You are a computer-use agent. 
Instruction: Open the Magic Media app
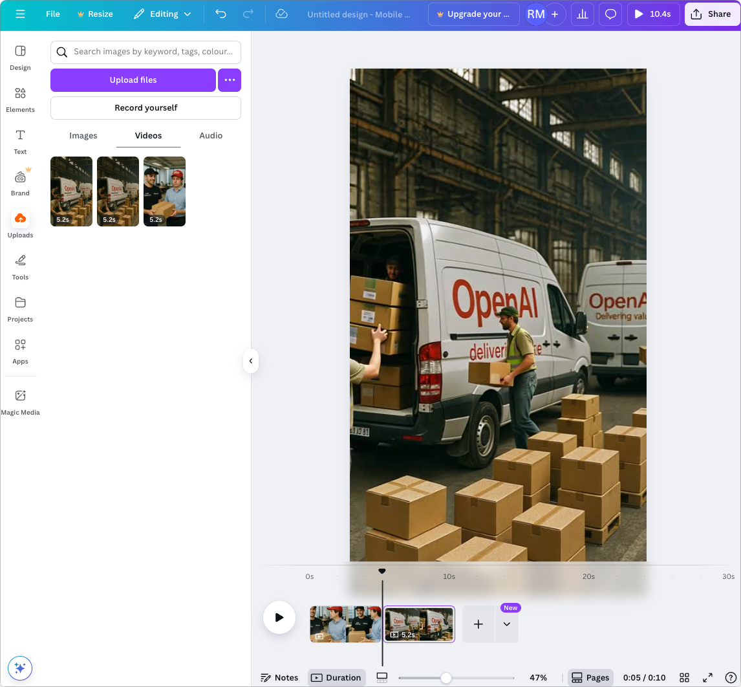tap(20, 402)
